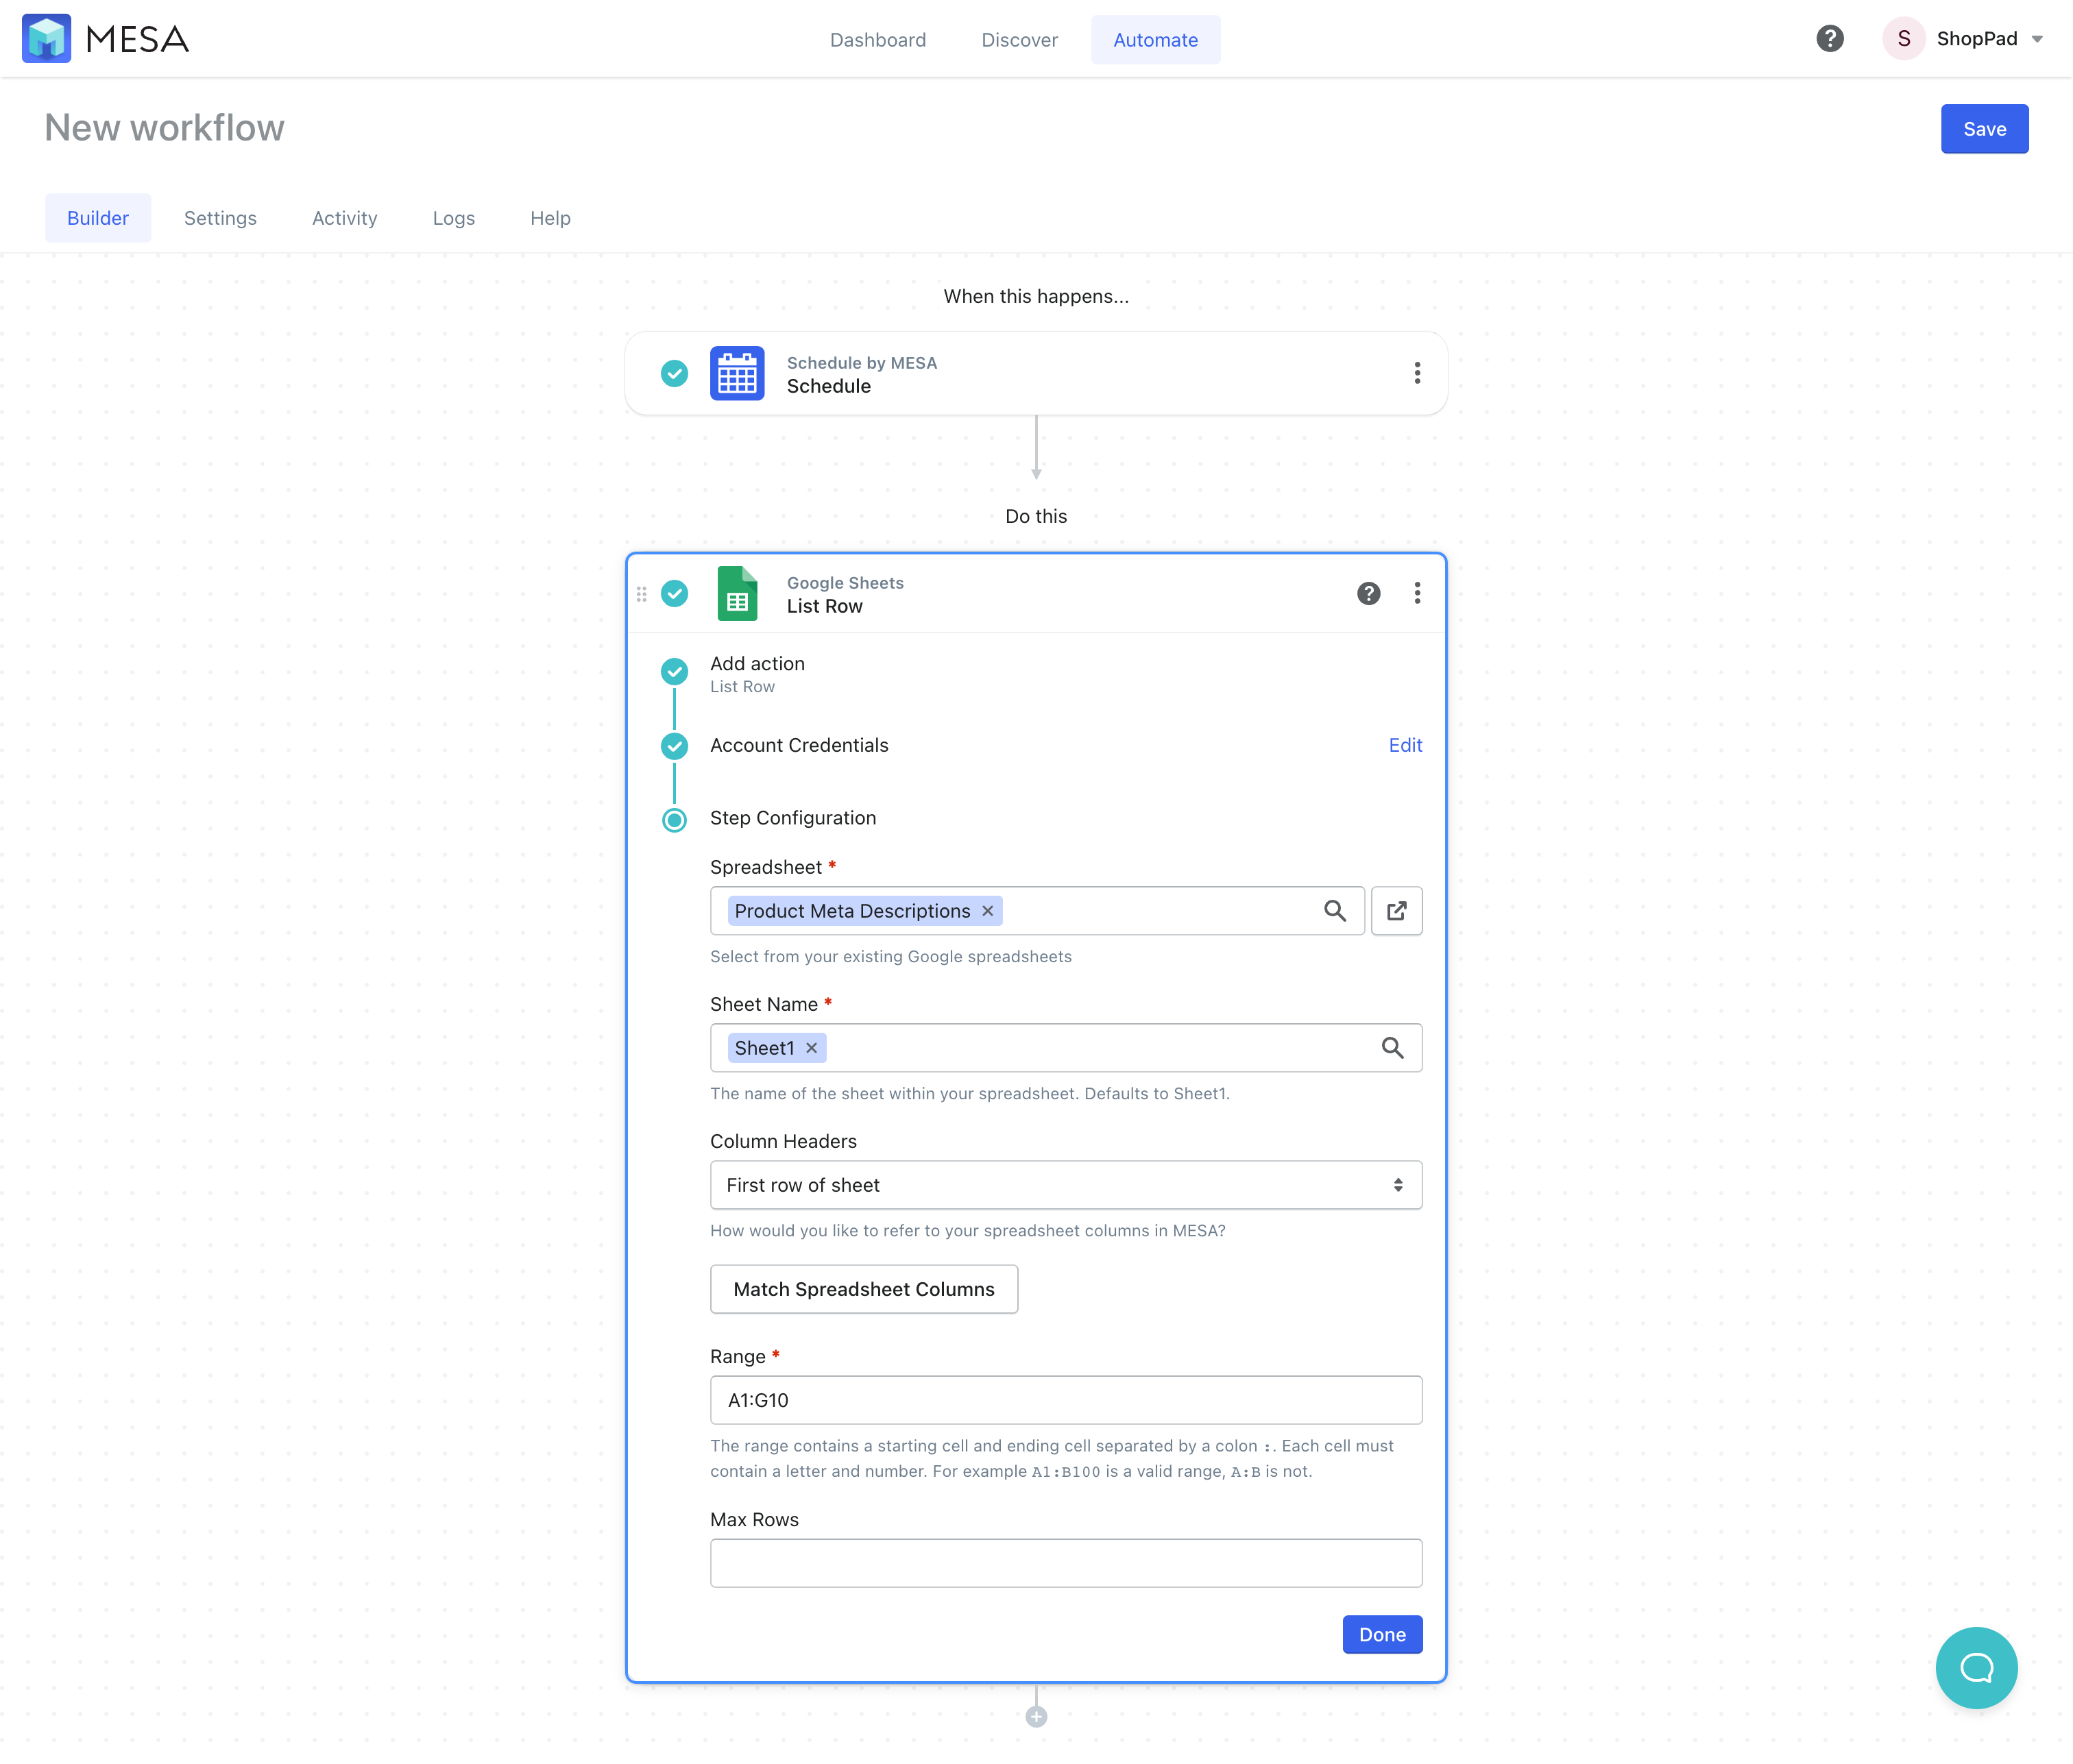Edit the Account Credentials
The width and height of the screenshot is (2073, 1764).
click(x=1405, y=745)
